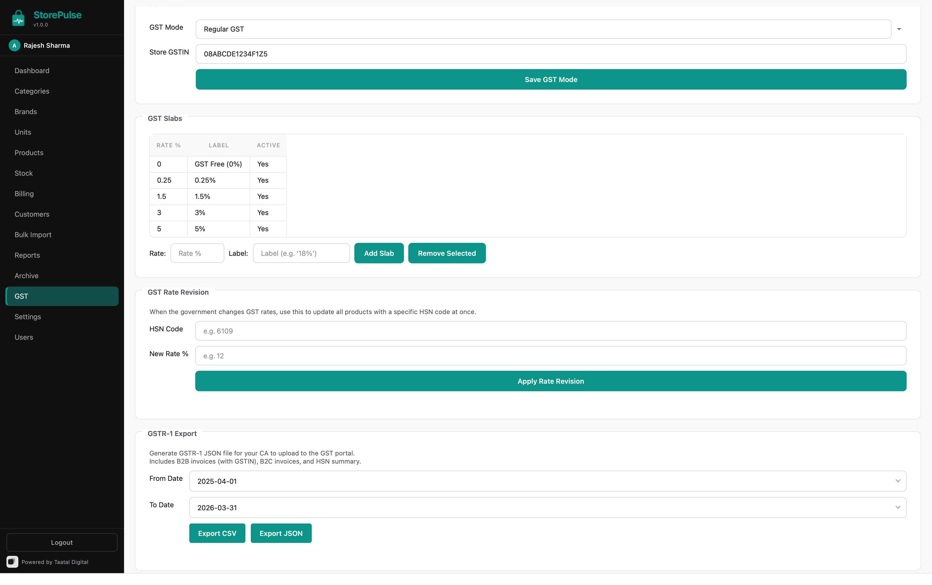Expand the From Date dropdown chevron

click(897, 481)
